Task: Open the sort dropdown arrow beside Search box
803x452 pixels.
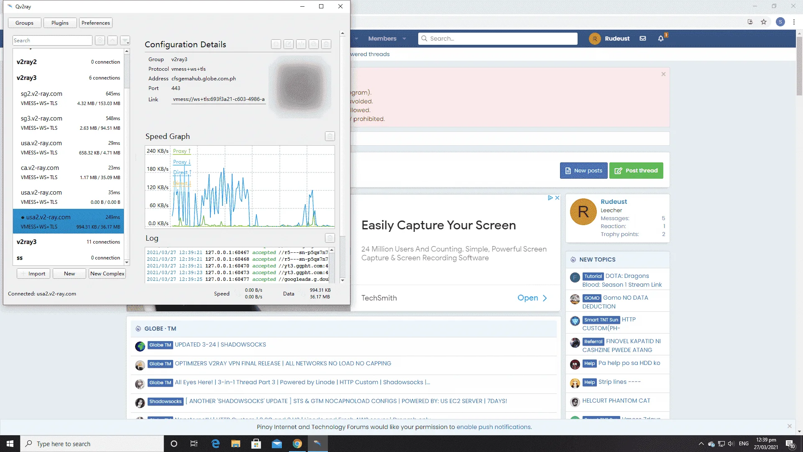Action: pos(125,41)
